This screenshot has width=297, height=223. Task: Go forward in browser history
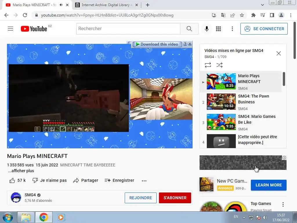coord(16,15)
